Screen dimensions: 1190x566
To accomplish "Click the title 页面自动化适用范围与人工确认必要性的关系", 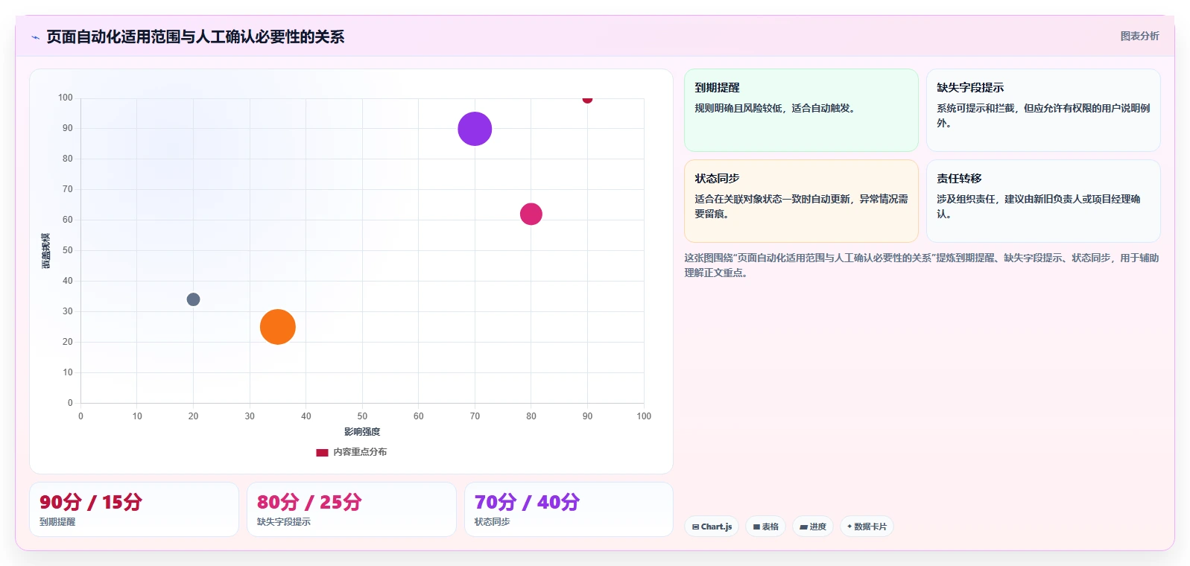I will pos(195,37).
